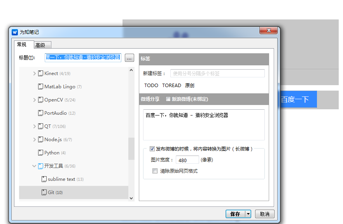
Task: Click the MatLab Lingo folder icon
Action: (x=40, y=87)
